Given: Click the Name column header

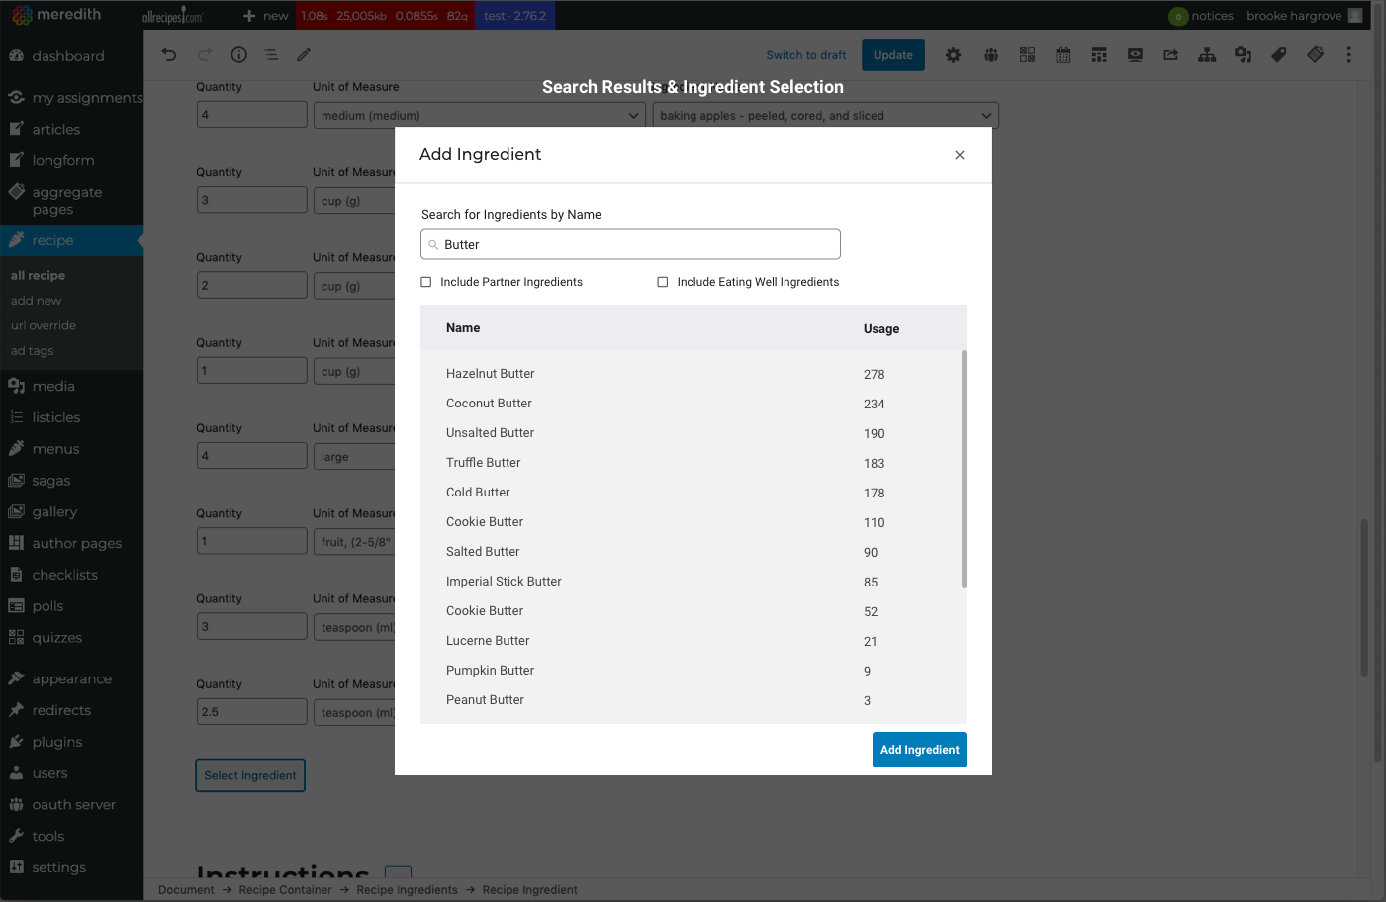Looking at the screenshot, I should point(463,328).
